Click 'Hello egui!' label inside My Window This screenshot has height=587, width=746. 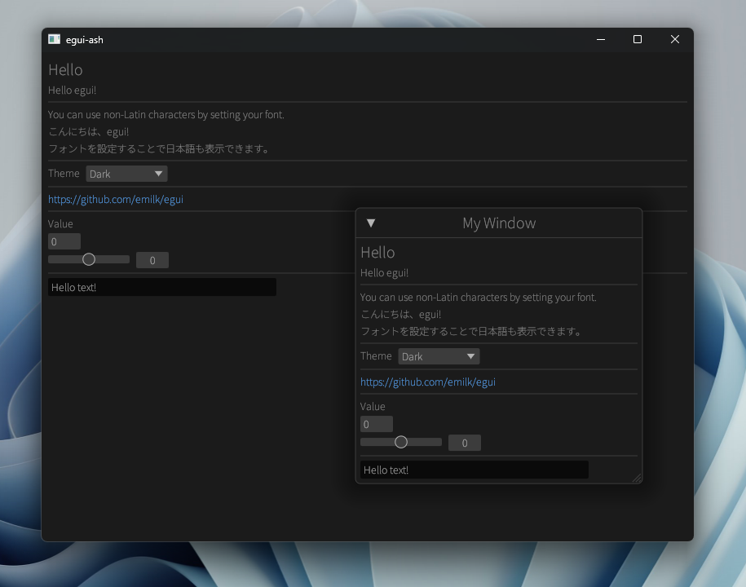coord(385,273)
